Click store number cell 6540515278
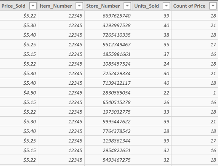 point(108,102)
